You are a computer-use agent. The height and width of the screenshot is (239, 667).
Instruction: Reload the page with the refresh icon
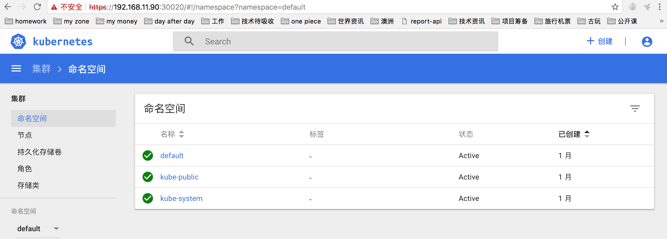[37, 7]
